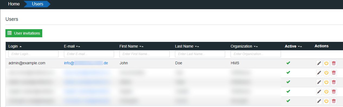
Task: Deactivate John Doe using the yellow power icon
Action: point(326,63)
